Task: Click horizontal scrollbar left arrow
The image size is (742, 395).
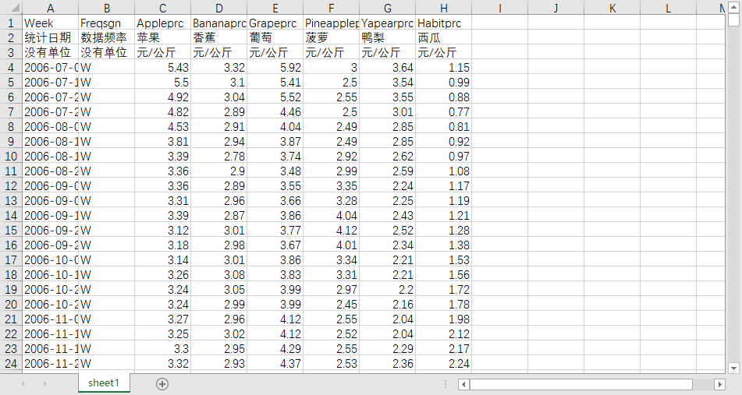Action: click(x=463, y=384)
